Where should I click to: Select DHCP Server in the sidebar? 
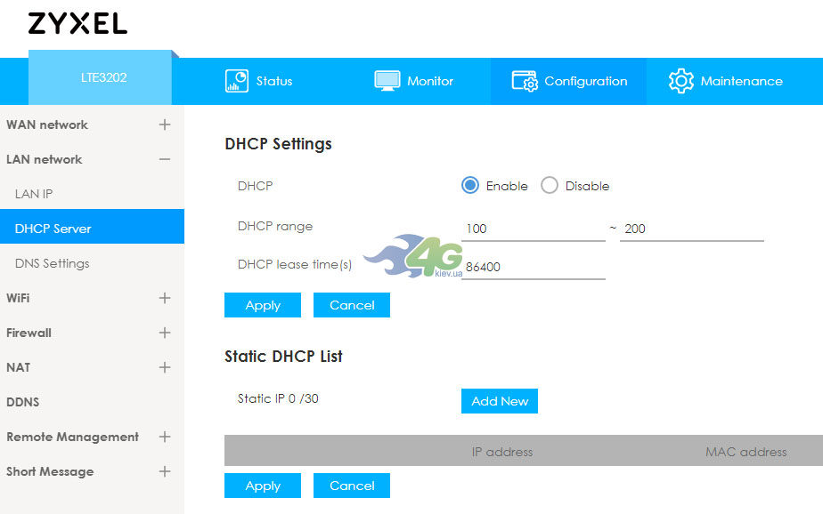pyautogui.click(x=92, y=227)
